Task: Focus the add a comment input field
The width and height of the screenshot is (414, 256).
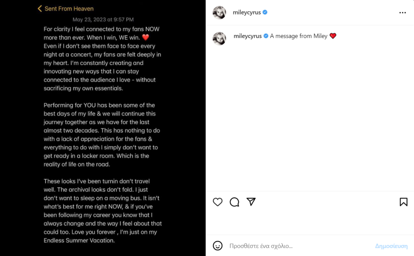Action: click(299, 246)
